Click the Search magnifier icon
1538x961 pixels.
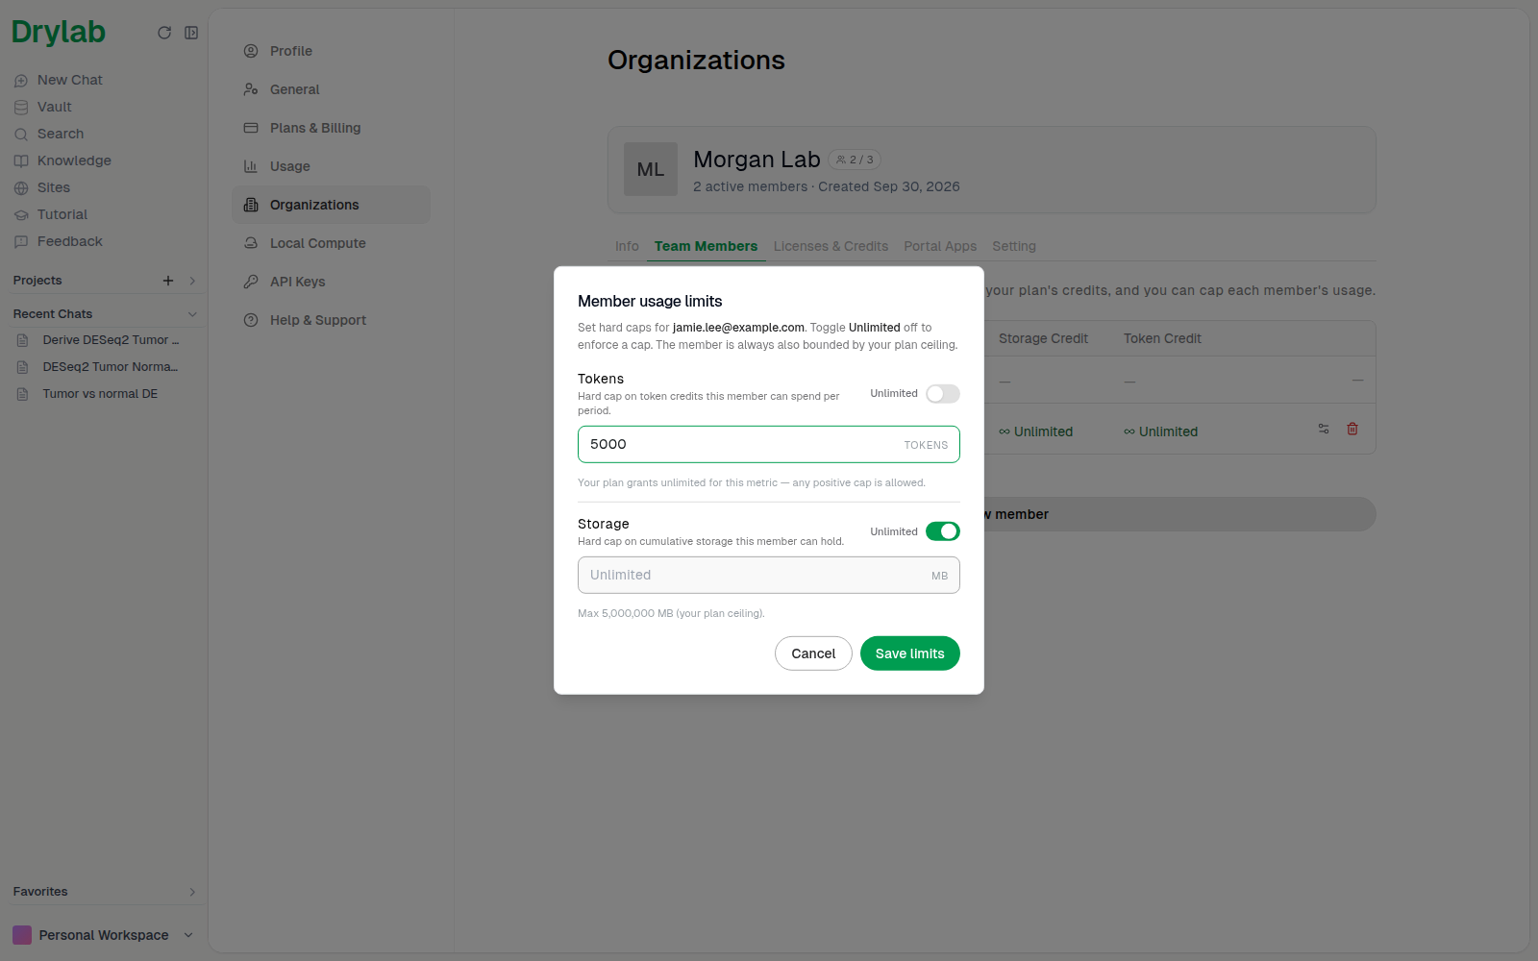click(x=21, y=135)
